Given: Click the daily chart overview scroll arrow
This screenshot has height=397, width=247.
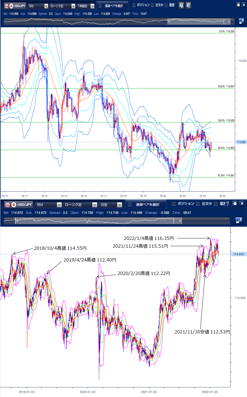Looking at the screenshot, I should click(x=180, y=221).
